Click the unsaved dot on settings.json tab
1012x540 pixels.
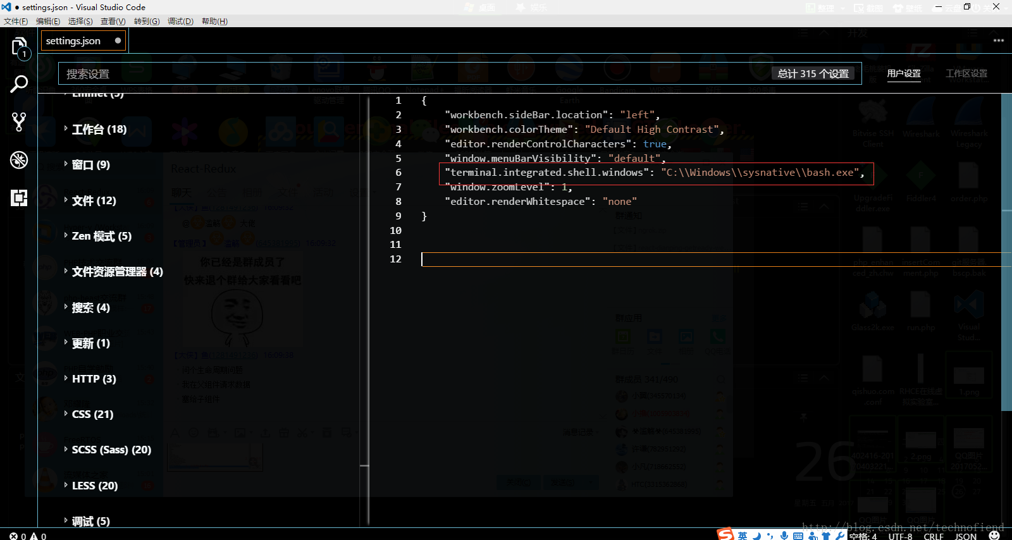tap(118, 40)
